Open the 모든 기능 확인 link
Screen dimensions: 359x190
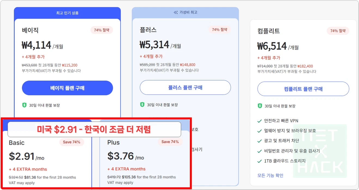[x=270, y=175]
